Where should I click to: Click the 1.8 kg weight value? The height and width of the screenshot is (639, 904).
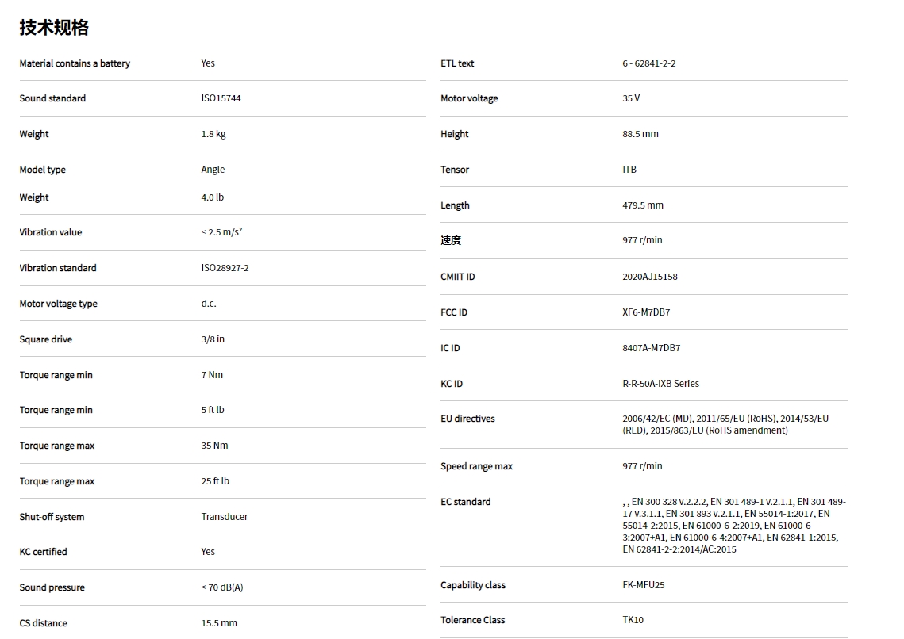point(213,134)
